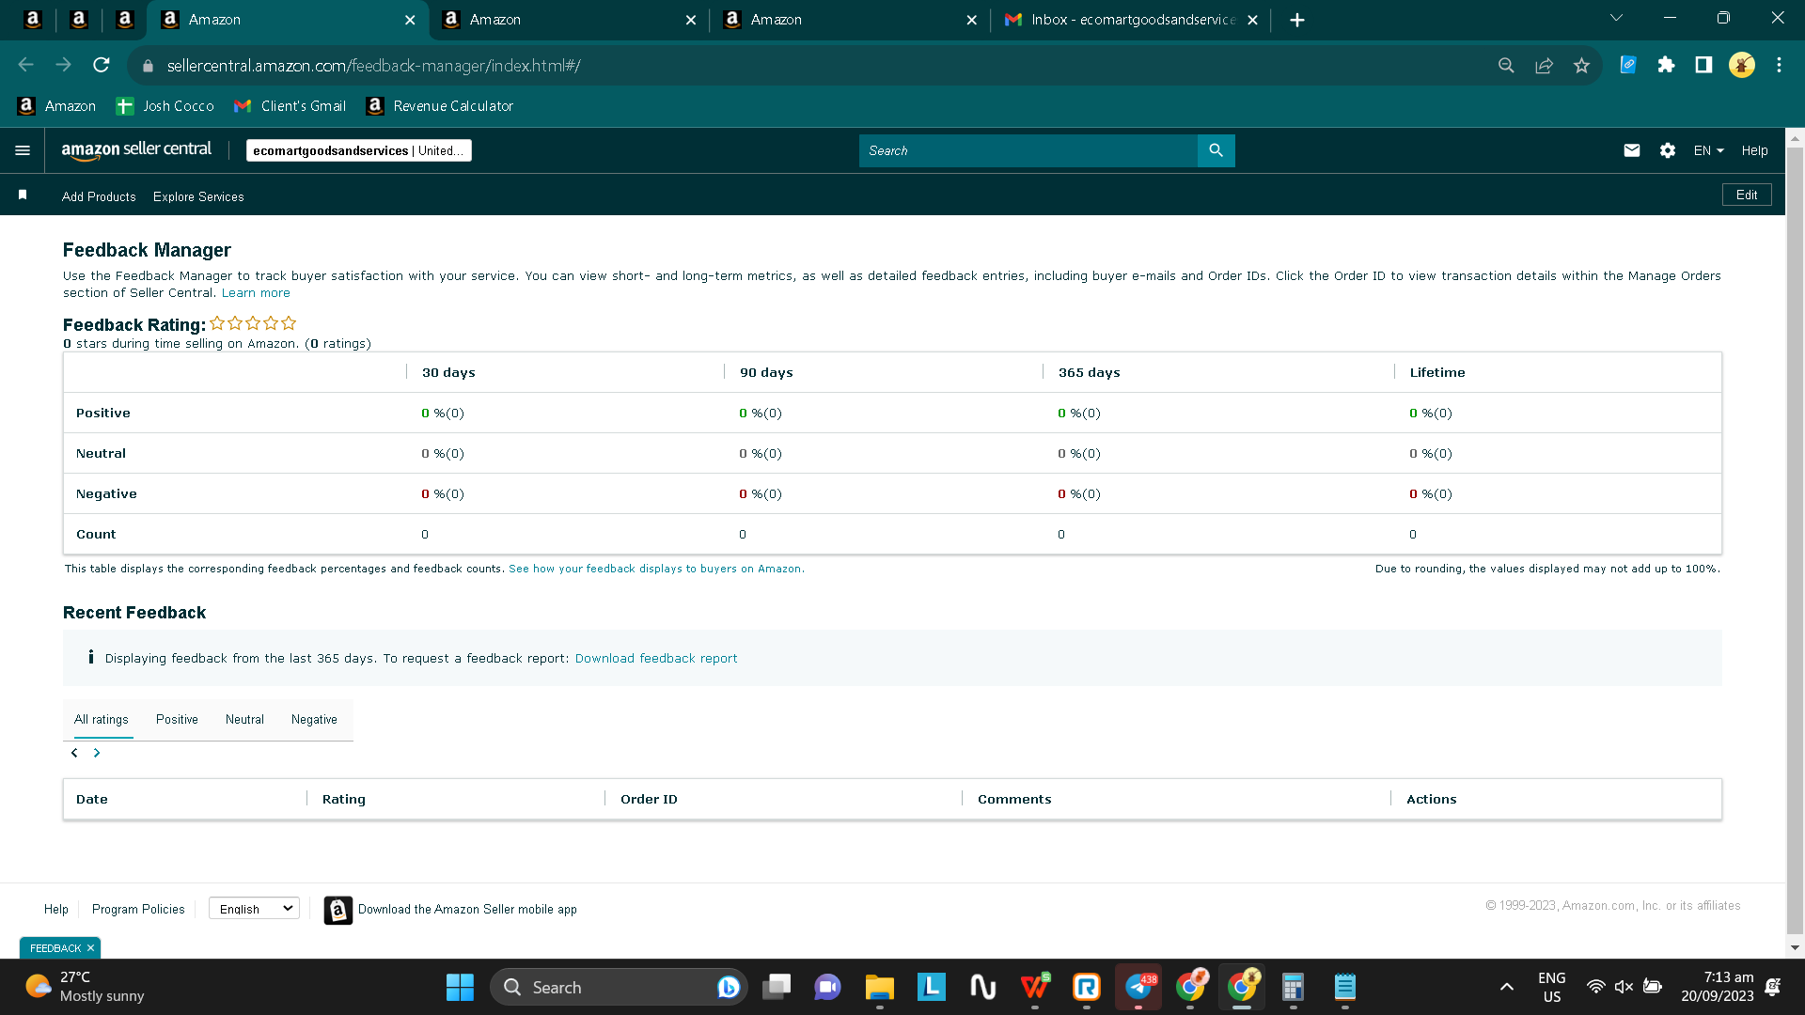Screen dimensions: 1805x1015
Task: Click the Comments column header
Action: pos(1014,800)
